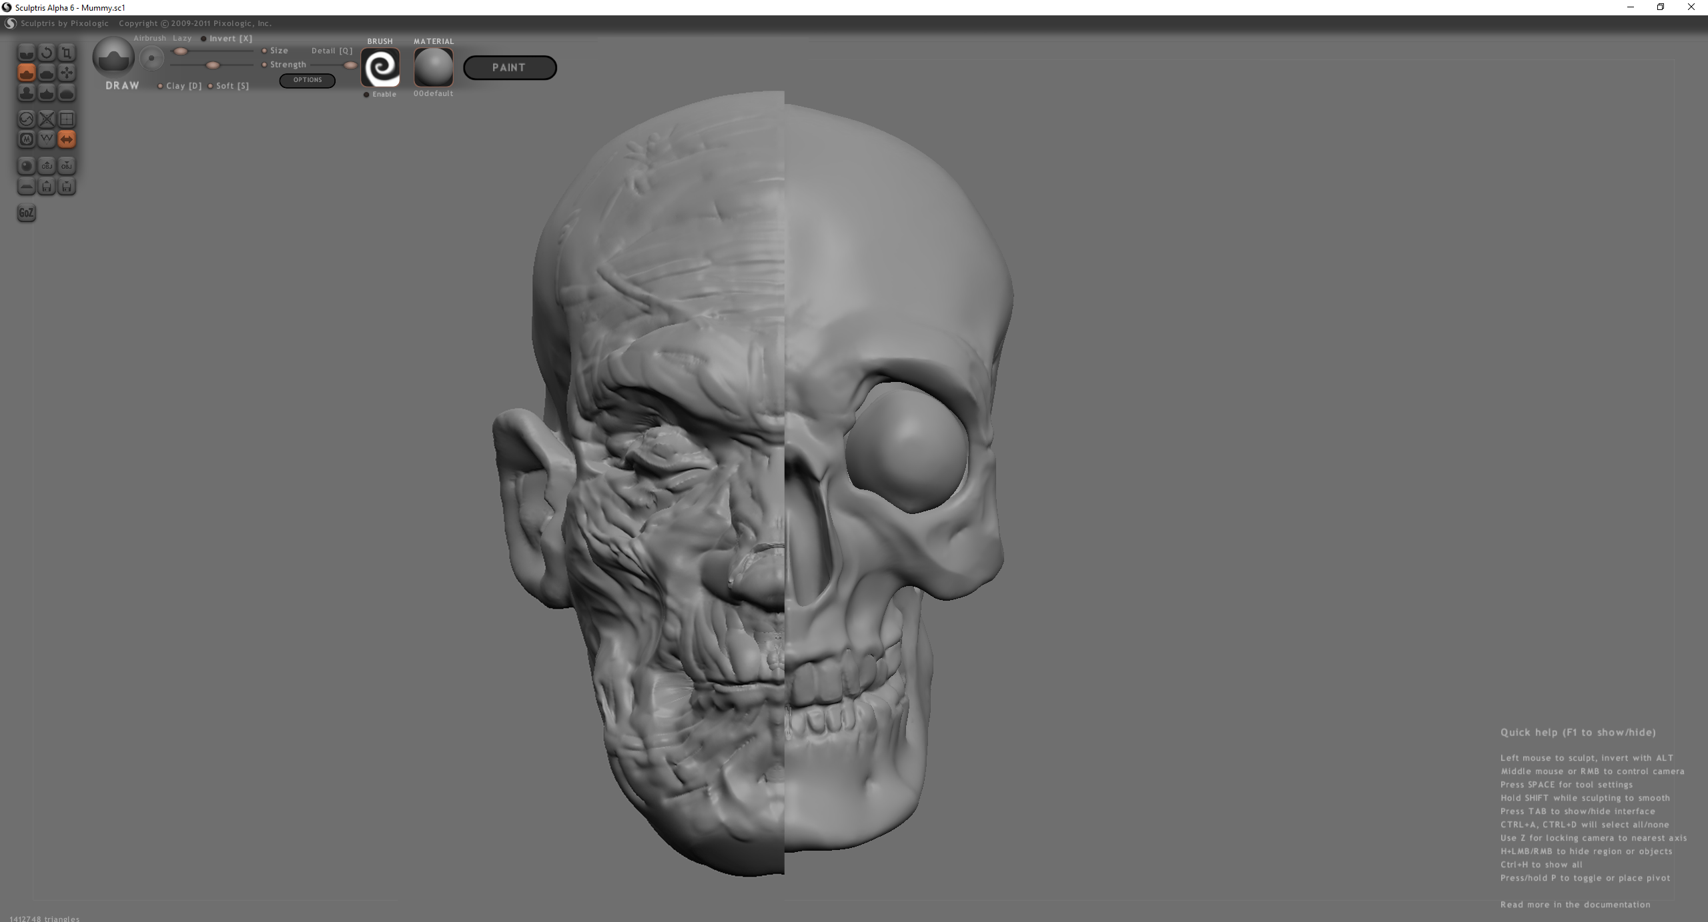Click the Mask tool icon
This screenshot has height=922, width=1708.
pos(26,139)
